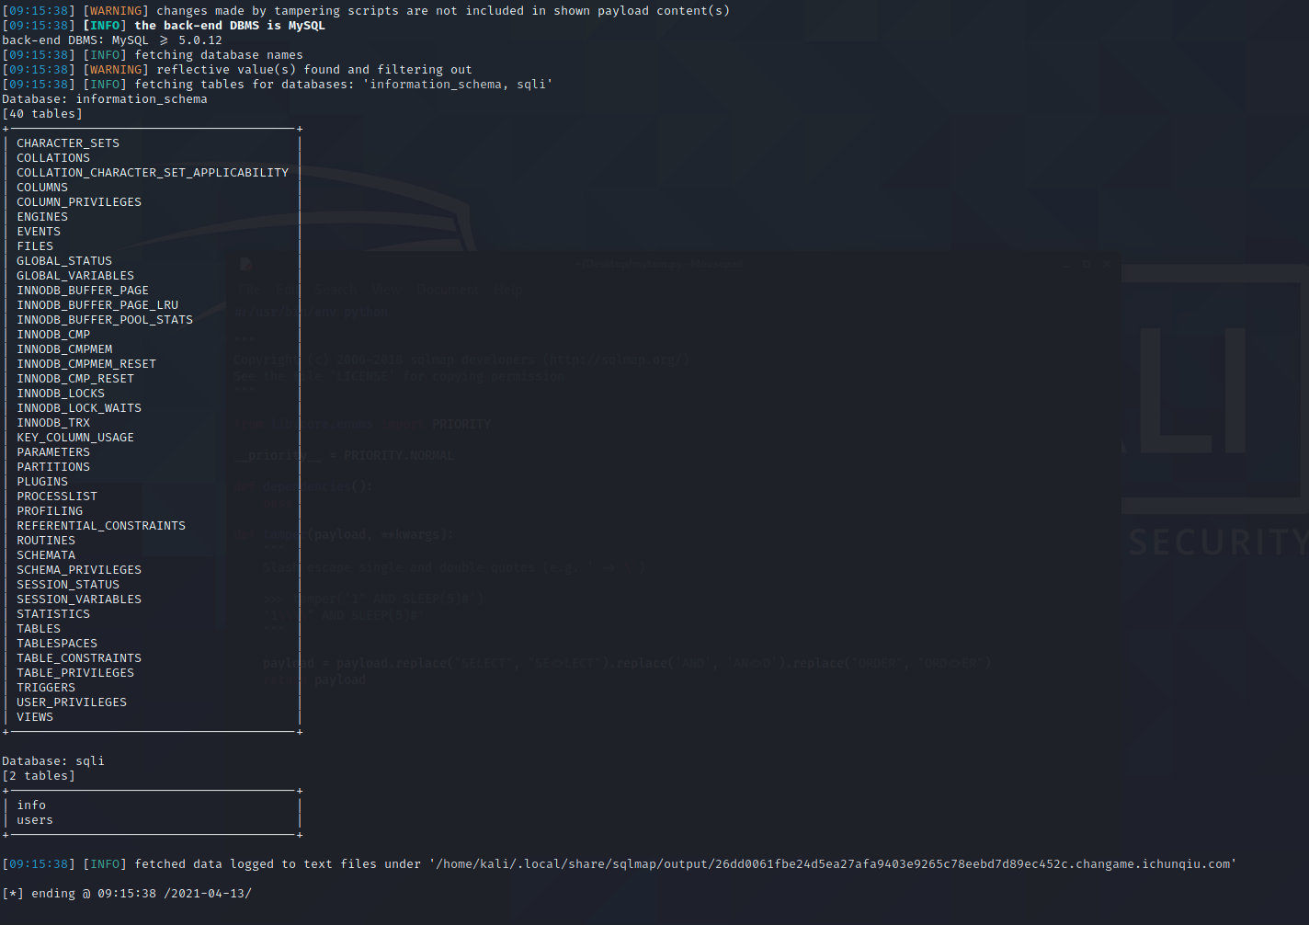The image size is (1309, 925).
Task: Select SESSION_VARIABLES table entry
Action: (x=79, y=600)
